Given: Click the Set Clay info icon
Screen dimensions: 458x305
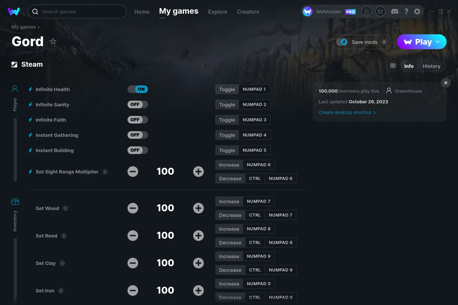Looking at the screenshot, I should [x=62, y=263].
